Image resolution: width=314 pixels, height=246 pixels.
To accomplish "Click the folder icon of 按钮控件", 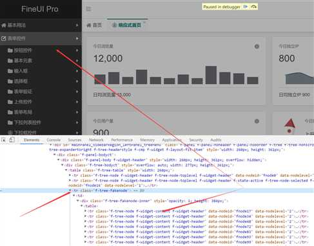I will 10,50.
